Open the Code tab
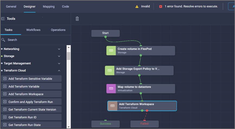The width and height of the screenshot is (235, 129). [x=66, y=6]
